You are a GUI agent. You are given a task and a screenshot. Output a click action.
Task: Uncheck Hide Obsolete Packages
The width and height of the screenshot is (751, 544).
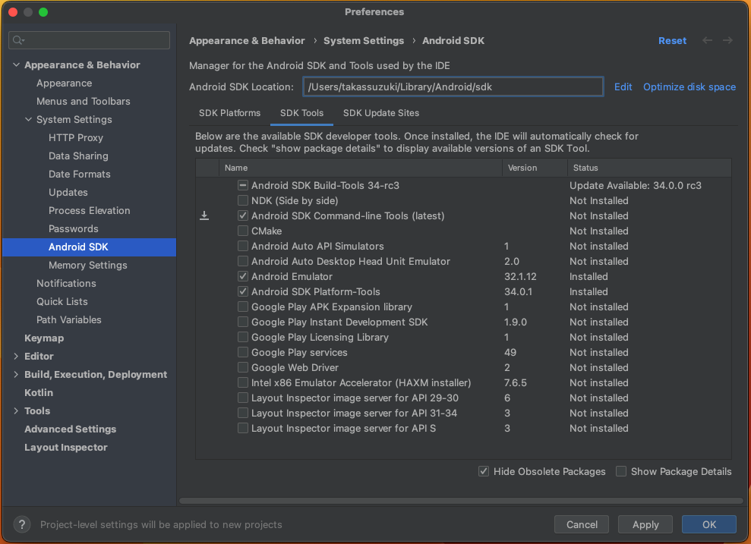point(484,471)
